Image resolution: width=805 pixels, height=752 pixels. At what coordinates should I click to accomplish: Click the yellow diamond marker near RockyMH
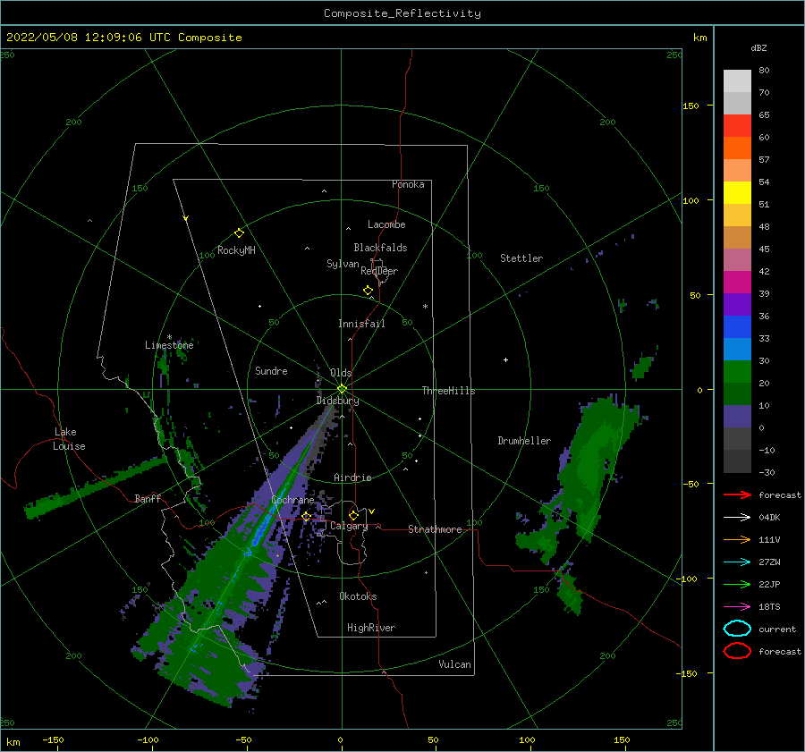point(239,233)
